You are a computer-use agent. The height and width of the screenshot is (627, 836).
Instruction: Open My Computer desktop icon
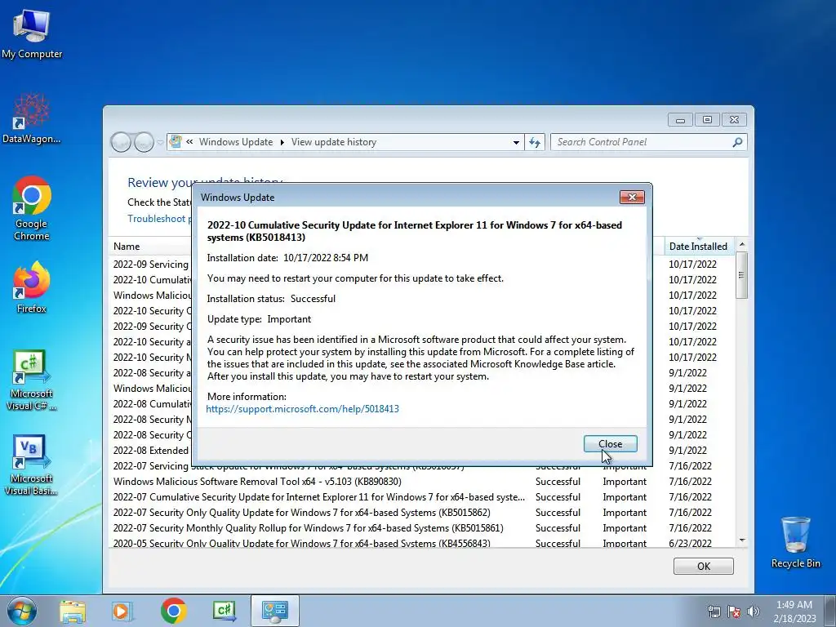coord(32,33)
